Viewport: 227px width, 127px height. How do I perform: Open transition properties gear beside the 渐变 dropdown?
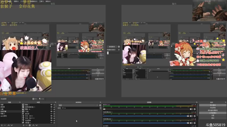pyautogui.click(x=100, y=105)
